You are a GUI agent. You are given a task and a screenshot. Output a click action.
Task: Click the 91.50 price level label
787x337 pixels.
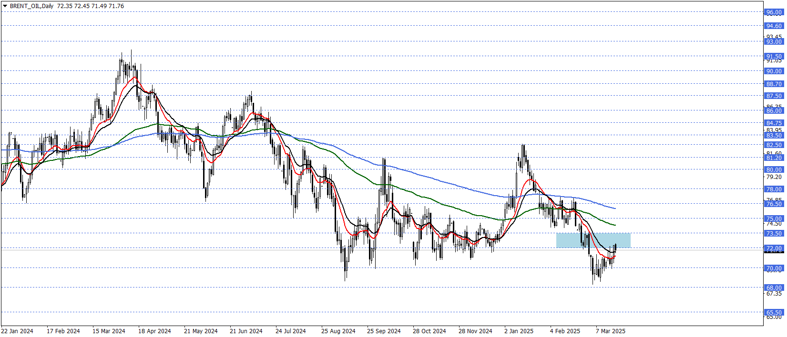coord(774,57)
